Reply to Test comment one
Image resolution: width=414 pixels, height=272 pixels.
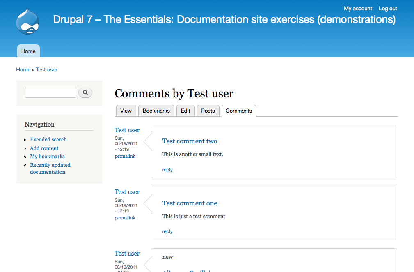coord(167,231)
